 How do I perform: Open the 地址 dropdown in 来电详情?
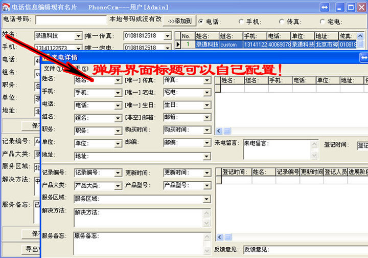(x=206, y=156)
